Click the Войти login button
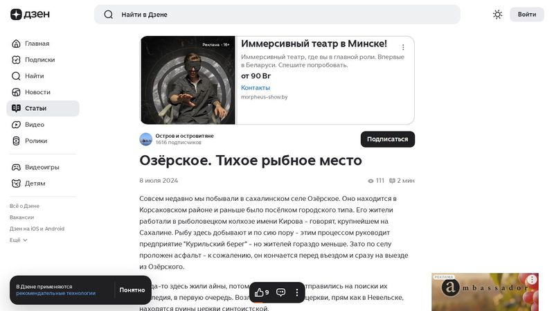The height and width of the screenshot is (311, 554). click(x=527, y=15)
